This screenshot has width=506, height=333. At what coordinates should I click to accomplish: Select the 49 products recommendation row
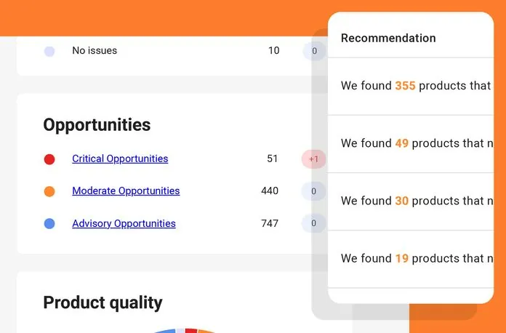[x=416, y=143]
